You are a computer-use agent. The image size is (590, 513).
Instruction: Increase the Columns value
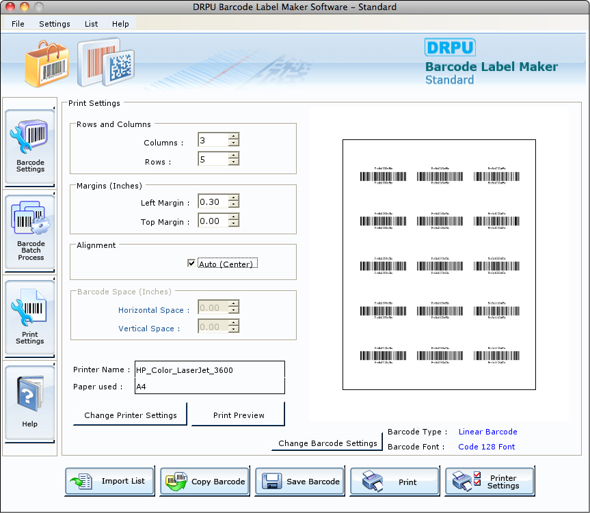tap(234, 137)
